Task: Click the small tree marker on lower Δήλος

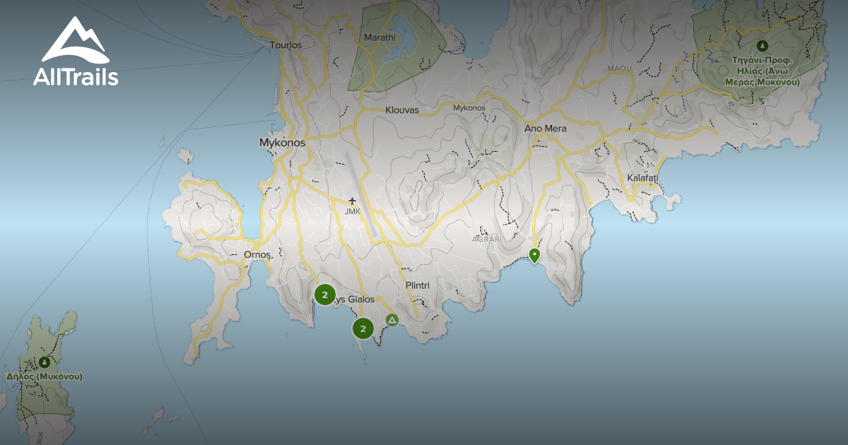Action: [45, 362]
